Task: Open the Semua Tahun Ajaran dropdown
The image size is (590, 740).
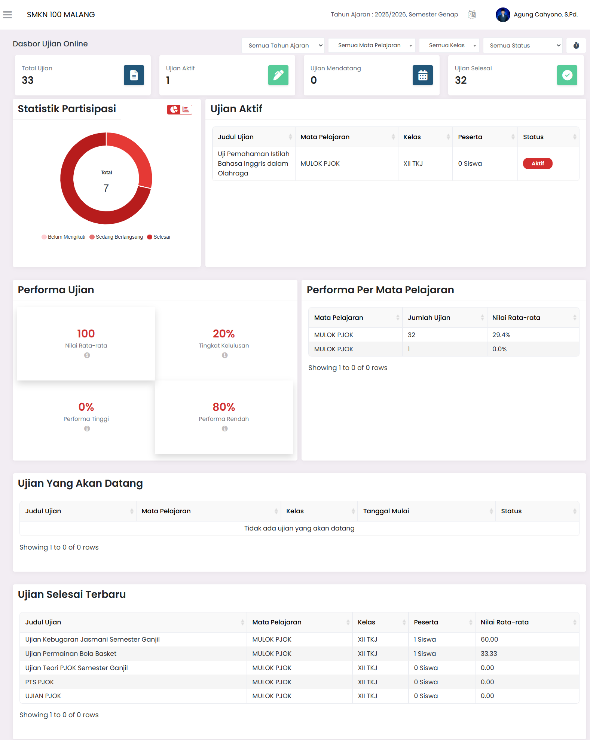Action: pyautogui.click(x=283, y=45)
